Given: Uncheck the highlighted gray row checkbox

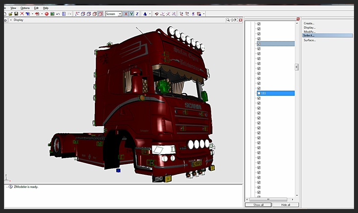Looking at the screenshot, I should (259, 44).
